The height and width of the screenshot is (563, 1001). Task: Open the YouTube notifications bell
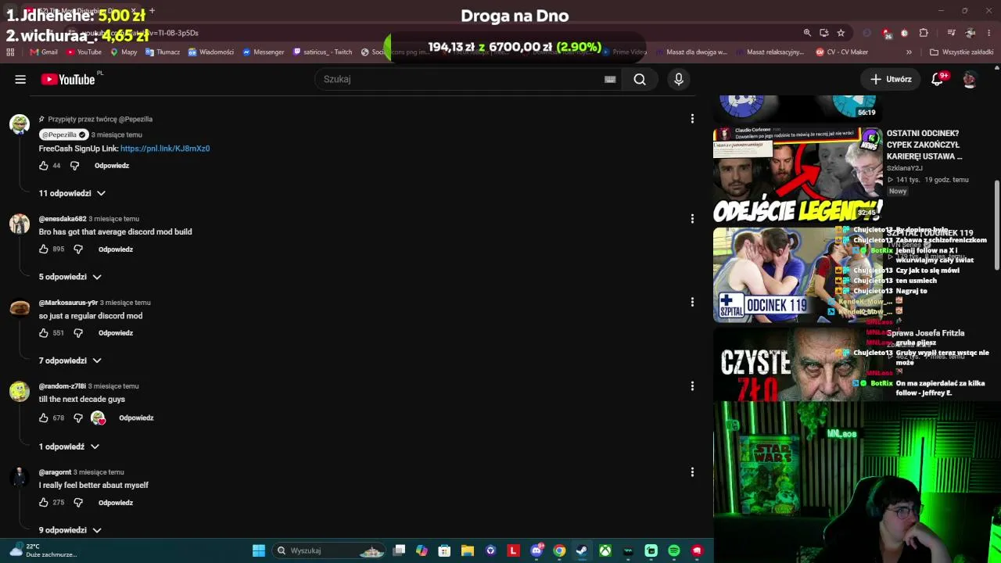[937, 79]
